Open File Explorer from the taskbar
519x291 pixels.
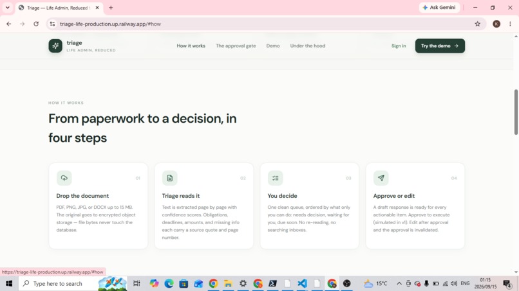[228, 283]
